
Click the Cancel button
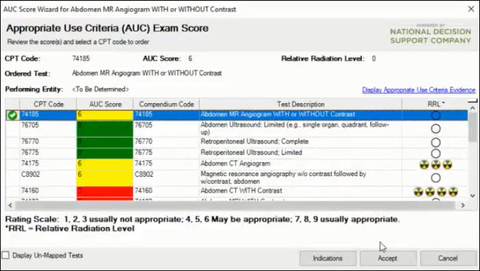448,258
